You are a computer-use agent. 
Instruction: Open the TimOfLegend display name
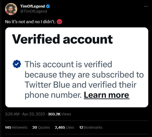click(33, 6)
